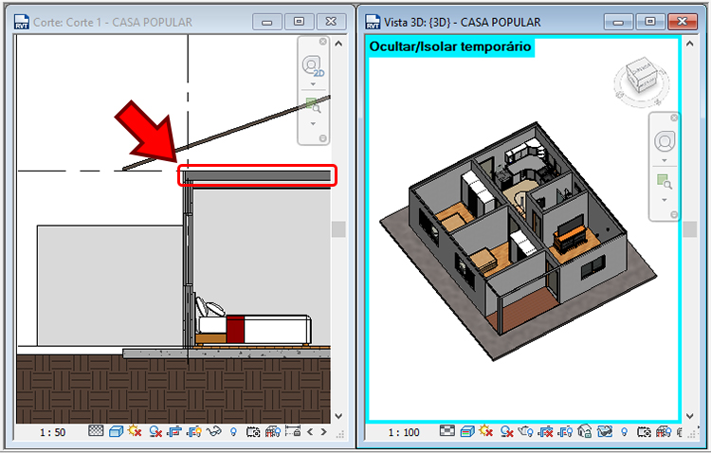Select scale 1 : 50 in Corte 1 view
This screenshot has width=711, height=453.
(52, 432)
